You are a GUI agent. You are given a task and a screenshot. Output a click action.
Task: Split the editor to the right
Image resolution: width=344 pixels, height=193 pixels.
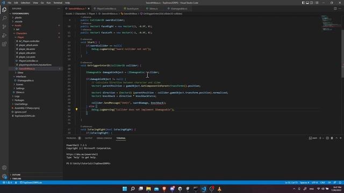tap(335, 9)
